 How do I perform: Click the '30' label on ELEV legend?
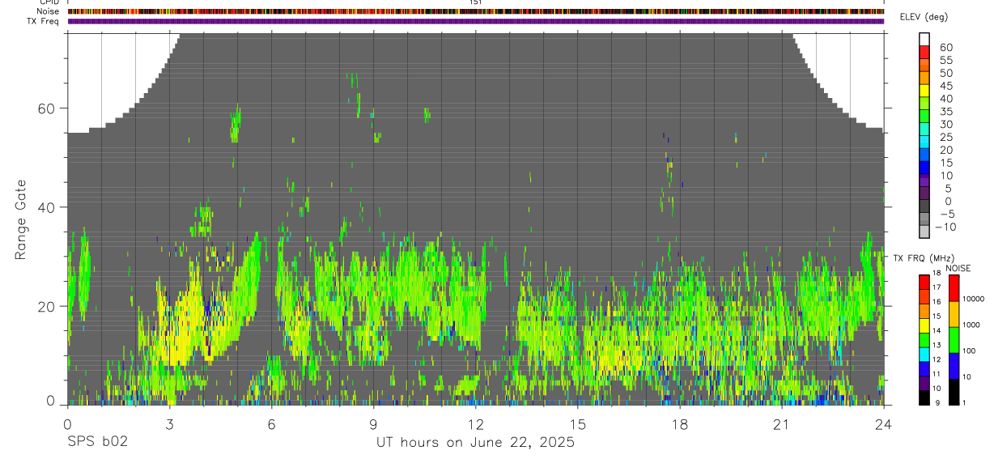coord(945,124)
